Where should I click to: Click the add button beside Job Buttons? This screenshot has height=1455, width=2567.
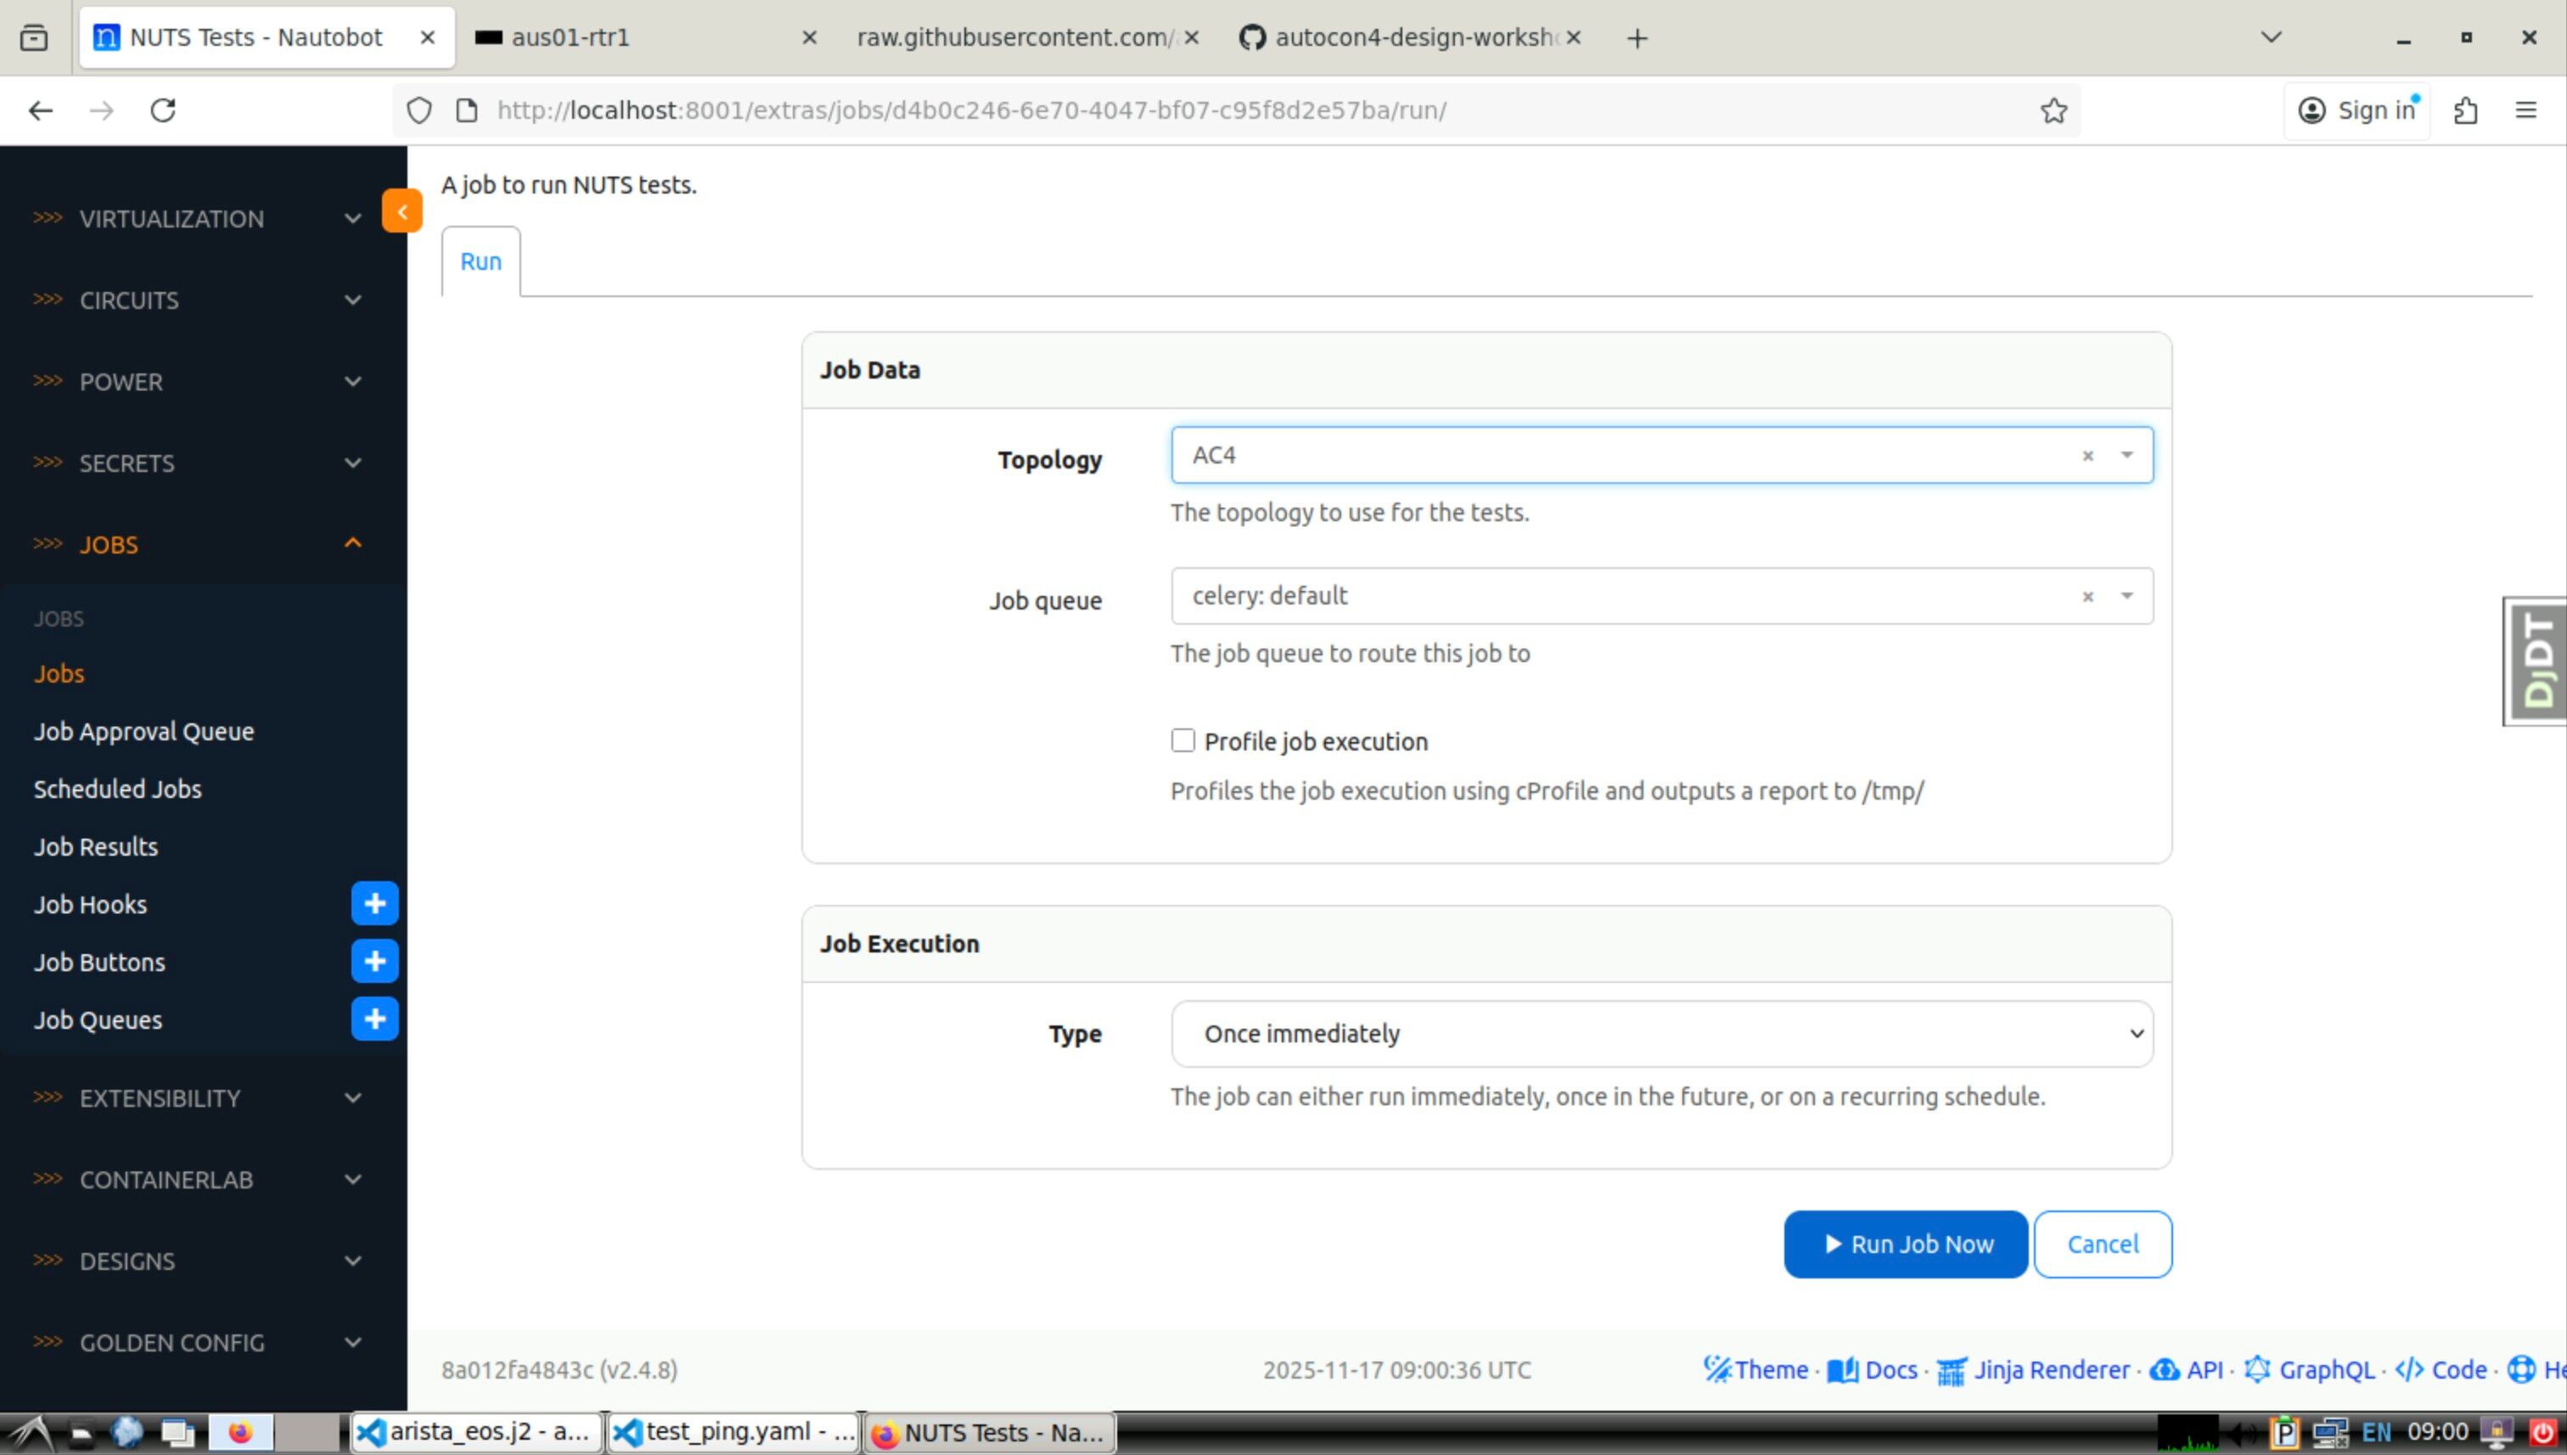374,961
